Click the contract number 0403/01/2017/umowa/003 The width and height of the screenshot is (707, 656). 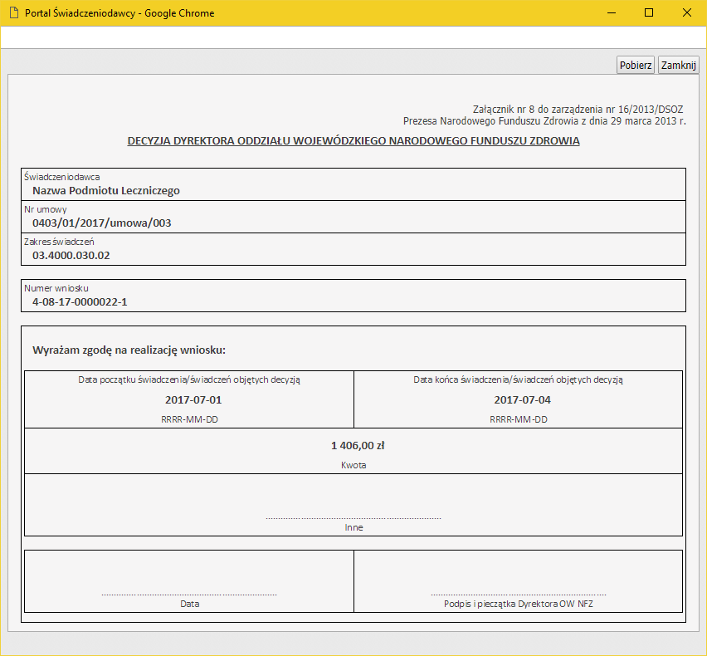click(x=102, y=223)
